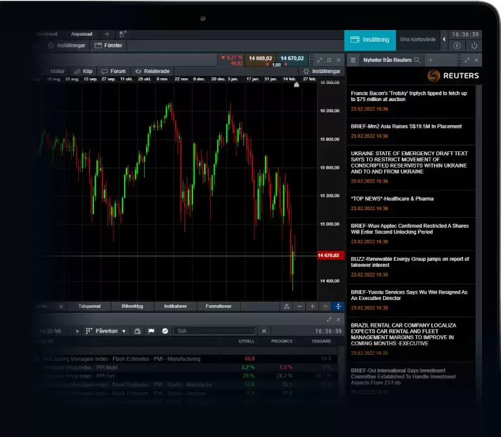Click the Reuters news panel scrollbar
The width and height of the screenshot is (501, 437).
pos(478,243)
